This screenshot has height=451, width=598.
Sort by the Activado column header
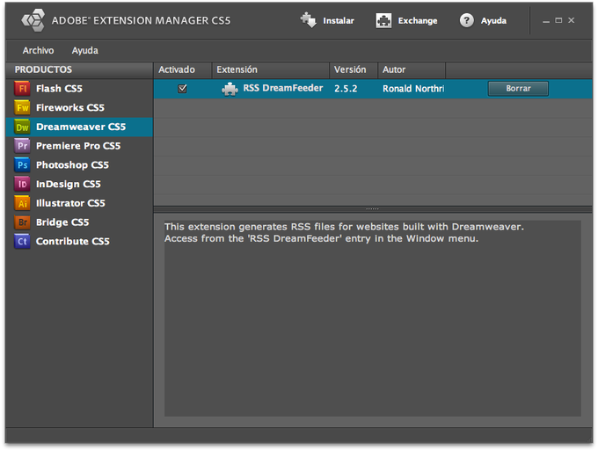pos(183,69)
